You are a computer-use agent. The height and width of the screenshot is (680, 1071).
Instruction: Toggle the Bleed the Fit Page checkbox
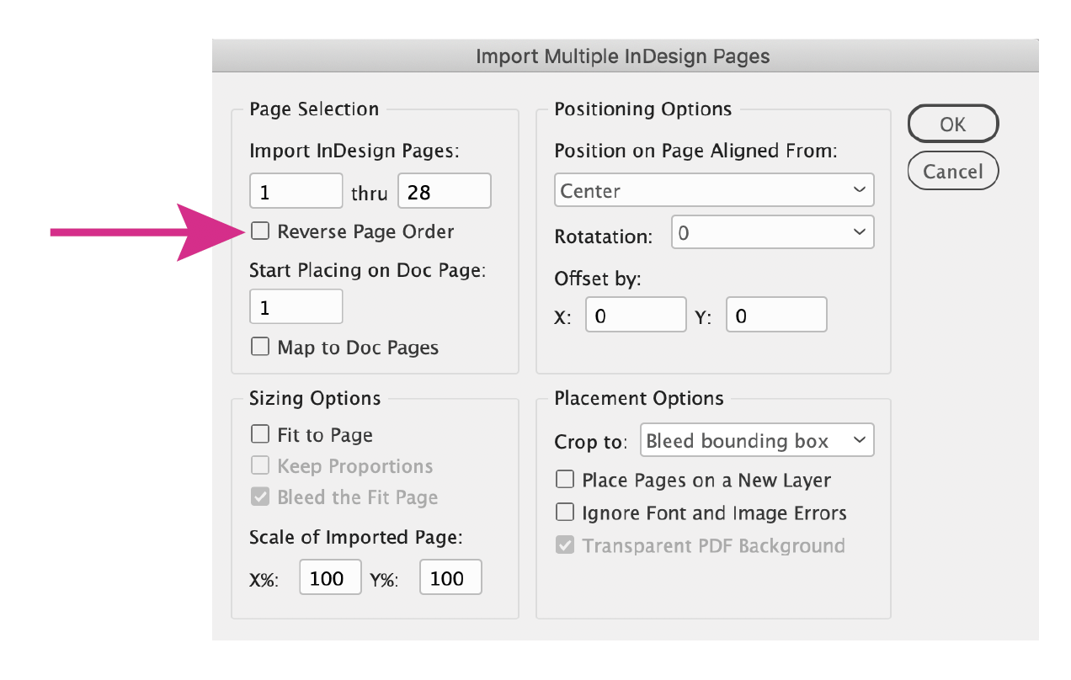click(x=261, y=497)
